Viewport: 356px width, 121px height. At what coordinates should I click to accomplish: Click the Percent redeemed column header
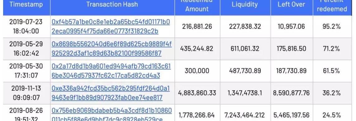(332, 5)
